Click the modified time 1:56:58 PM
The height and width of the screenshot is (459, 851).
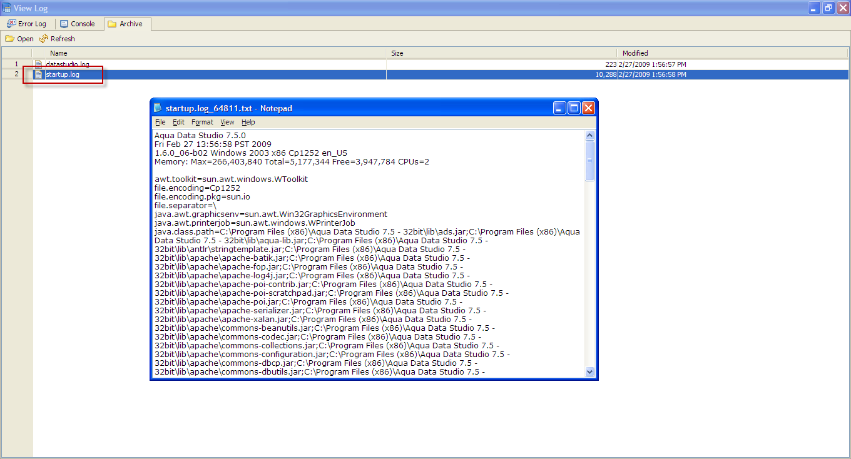tap(668, 74)
